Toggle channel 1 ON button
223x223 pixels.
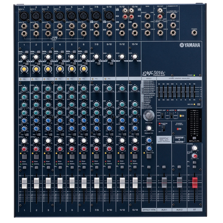(24, 157)
